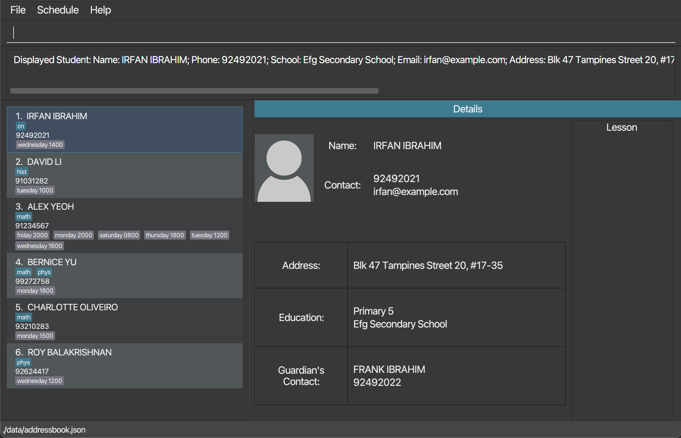Image resolution: width=681 pixels, height=438 pixels.
Task: Click the monday 1500 lesson tag
Action: click(x=35, y=336)
